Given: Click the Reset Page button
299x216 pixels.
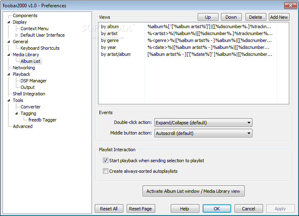Looking at the screenshot, I should click(141, 209).
